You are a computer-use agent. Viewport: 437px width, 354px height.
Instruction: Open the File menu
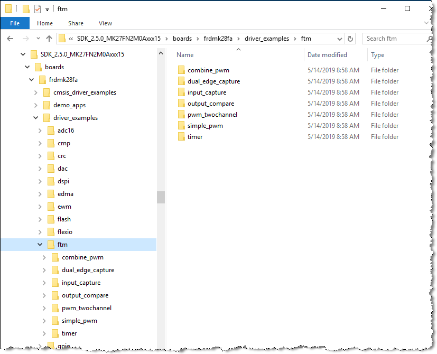pyautogui.click(x=15, y=23)
